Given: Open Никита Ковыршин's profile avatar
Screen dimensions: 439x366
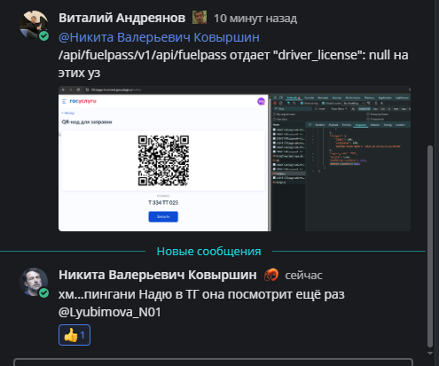Looking at the screenshot, I should (x=34, y=282).
